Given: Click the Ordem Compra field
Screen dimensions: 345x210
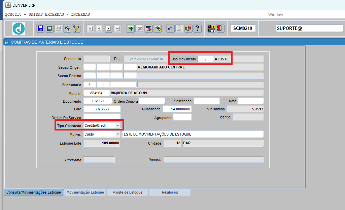Looking at the screenshot, I should coord(152,101).
